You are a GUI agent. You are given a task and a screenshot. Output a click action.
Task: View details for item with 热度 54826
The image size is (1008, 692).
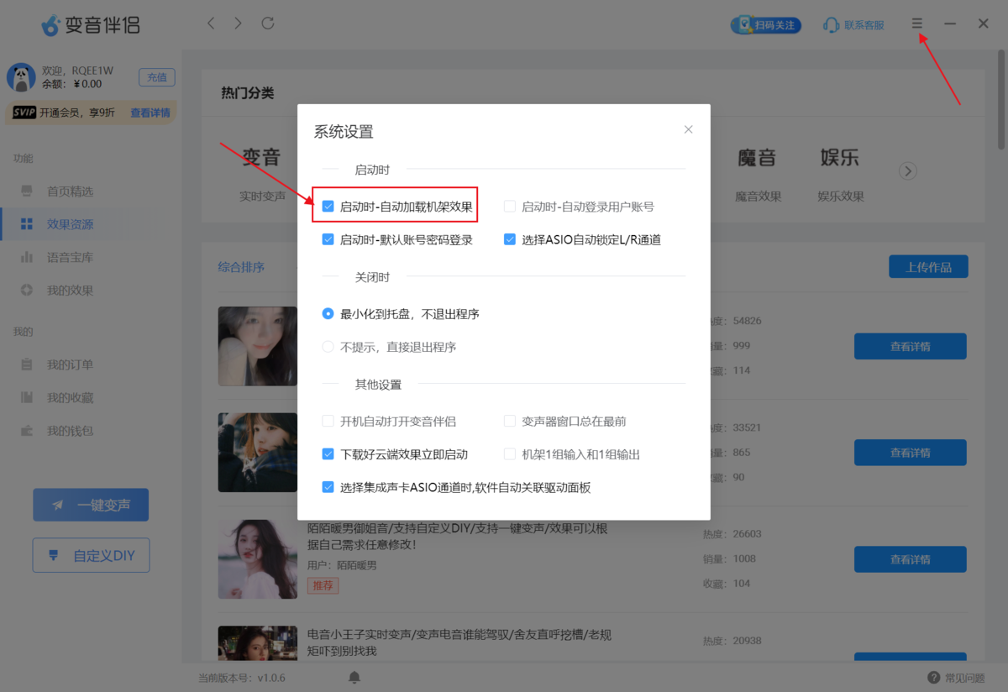910,346
